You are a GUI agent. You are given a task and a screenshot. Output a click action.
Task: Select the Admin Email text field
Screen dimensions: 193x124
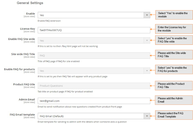(x=94, y=101)
